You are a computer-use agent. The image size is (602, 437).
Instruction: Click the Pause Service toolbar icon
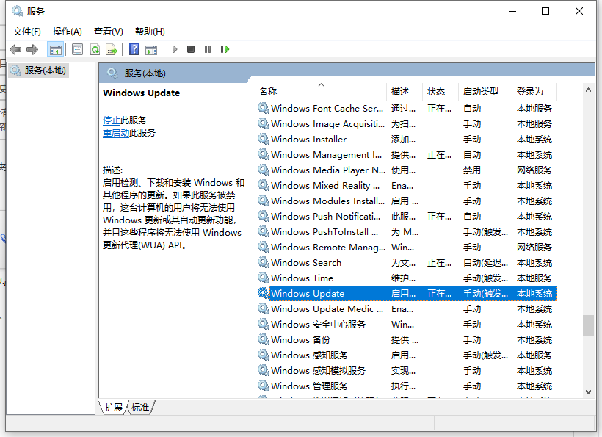[208, 49]
